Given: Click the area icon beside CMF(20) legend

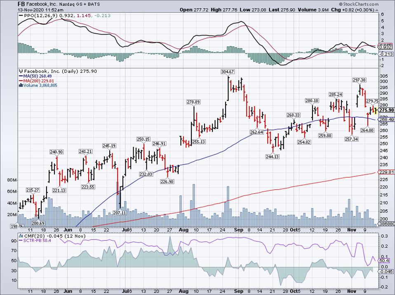Looking at the screenshot, I should (20, 236).
